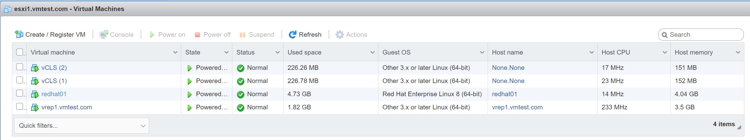This screenshot has width=750, height=140.
Task: Open the Guest OS column dropdown arrow
Action: (x=482, y=52)
